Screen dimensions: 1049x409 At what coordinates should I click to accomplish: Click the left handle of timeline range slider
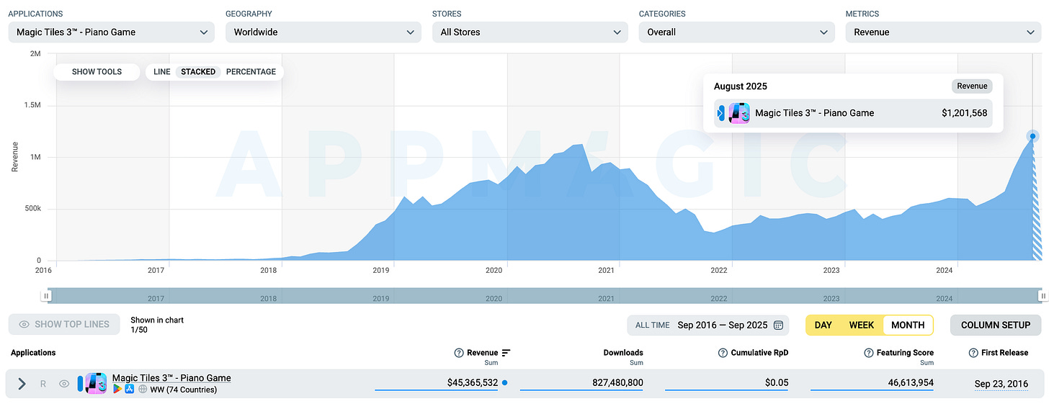[x=47, y=295]
